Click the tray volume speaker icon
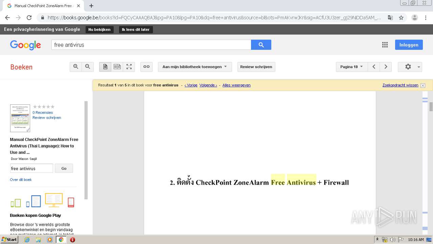The width and height of the screenshot is (433, 244). tap(393, 240)
